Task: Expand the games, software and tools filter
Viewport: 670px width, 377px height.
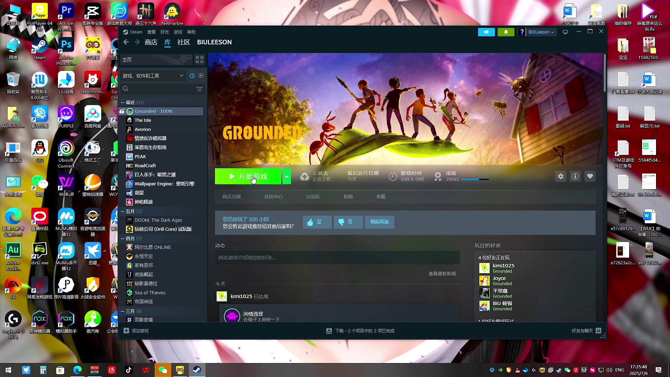Action: pyautogui.click(x=153, y=76)
